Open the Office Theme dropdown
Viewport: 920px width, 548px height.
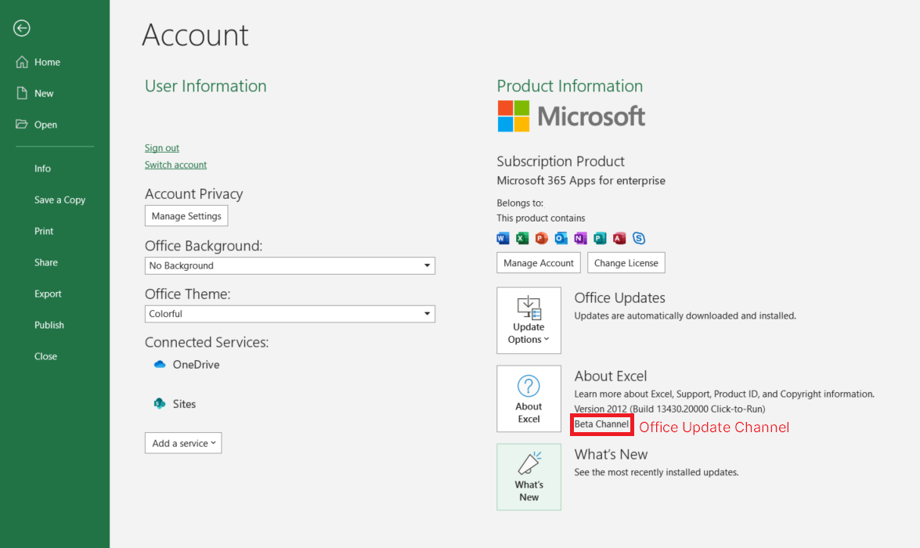(x=290, y=314)
